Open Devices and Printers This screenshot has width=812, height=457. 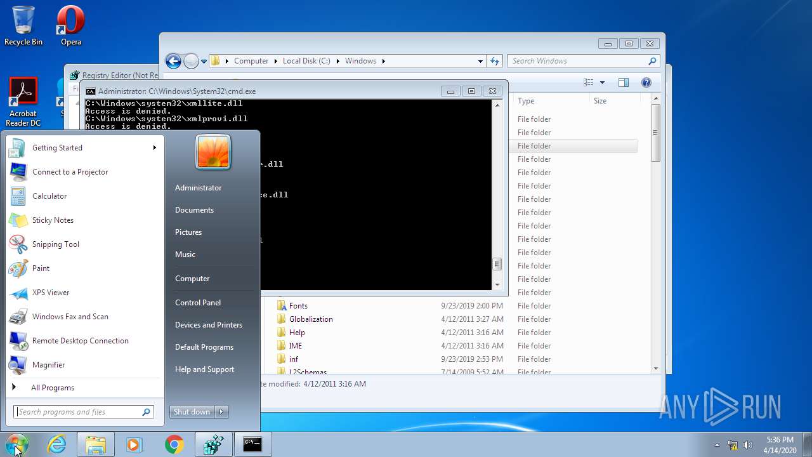click(x=209, y=325)
